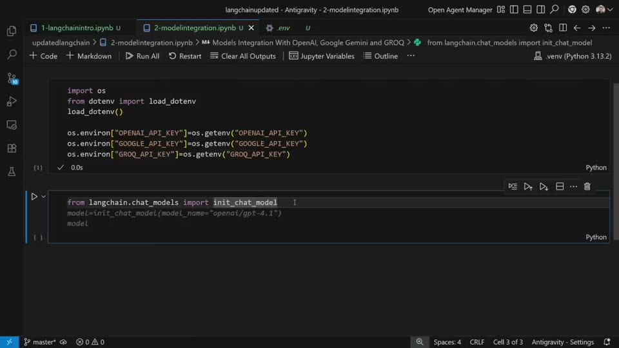619x348 pixels.
Task: Open notebook settings gear in editor toolbar
Action: [533, 28]
